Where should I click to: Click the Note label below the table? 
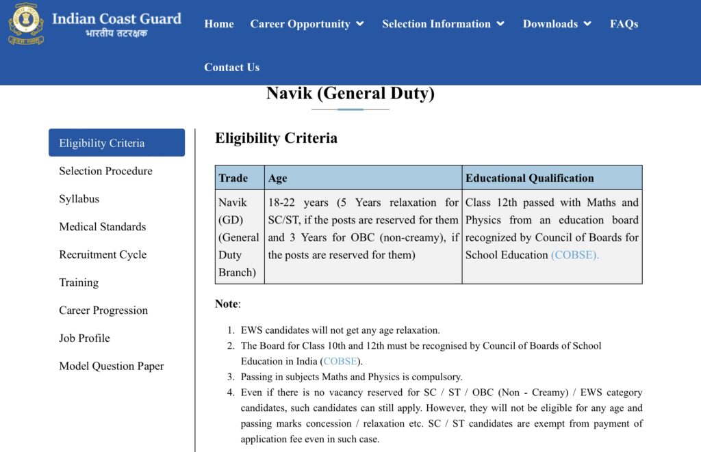click(x=227, y=304)
